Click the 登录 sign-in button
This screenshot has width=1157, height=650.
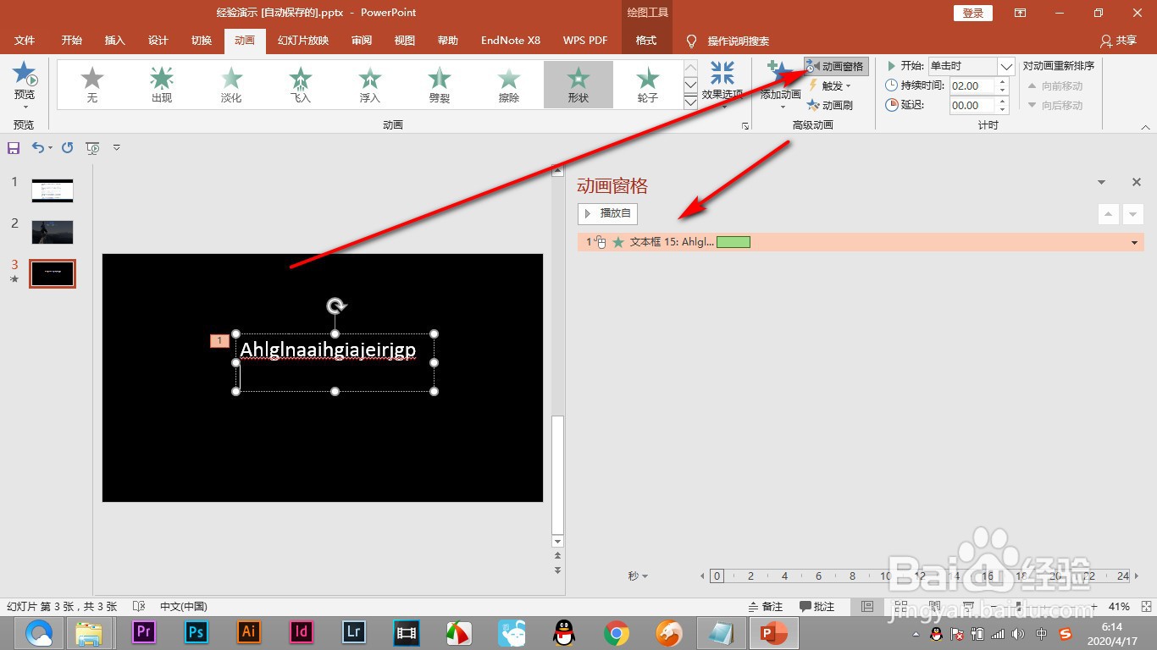pyautogui.click(x=973, y=13)
